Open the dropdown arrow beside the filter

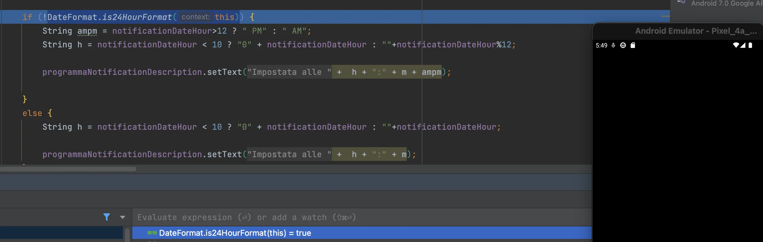pyautogui.click(x=123, y=217)
